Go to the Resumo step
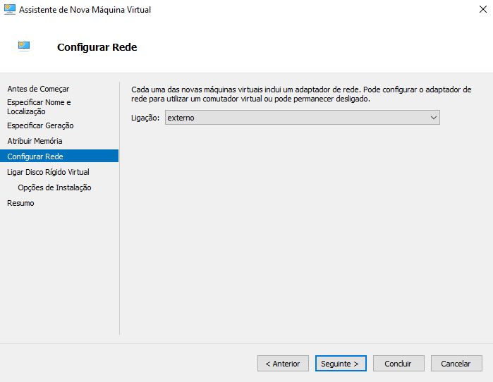Viewport: 493px width, 382px height. (20, 203)
